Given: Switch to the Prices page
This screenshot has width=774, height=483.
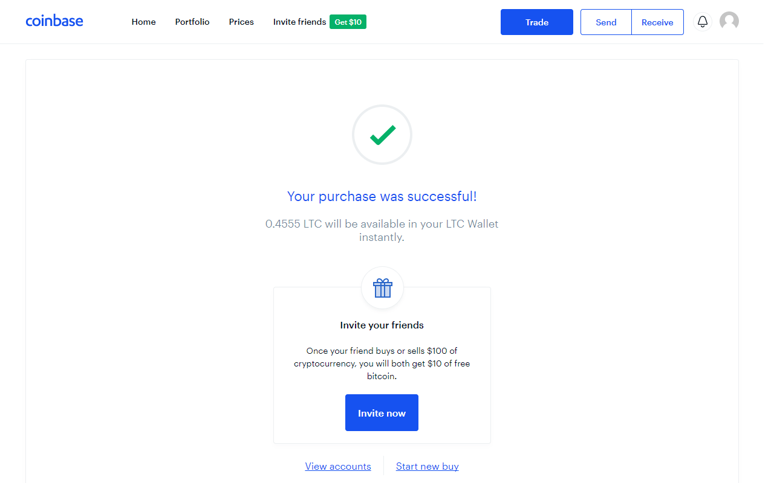Looking at the screenshot, I should [241, 22].
